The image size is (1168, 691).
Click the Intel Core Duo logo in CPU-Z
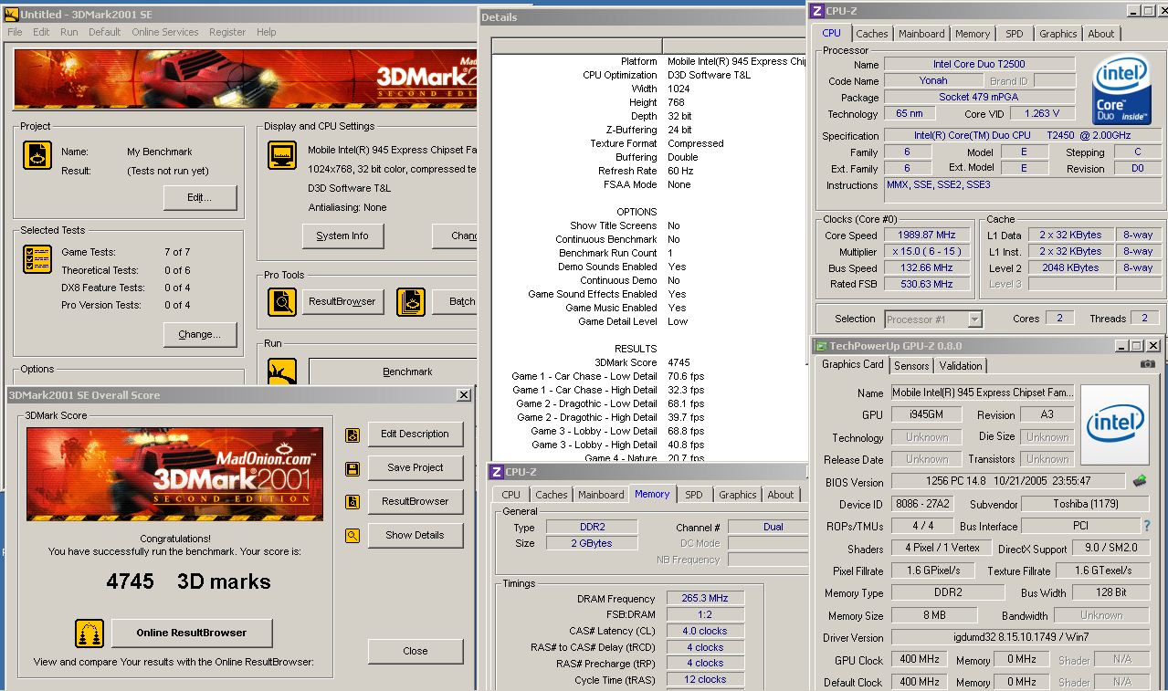(1121, 89)
